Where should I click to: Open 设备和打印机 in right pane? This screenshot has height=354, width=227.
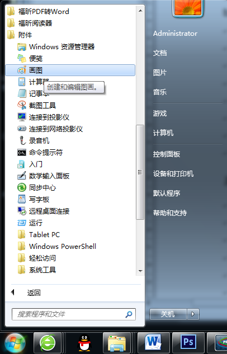tap(173, 173)
